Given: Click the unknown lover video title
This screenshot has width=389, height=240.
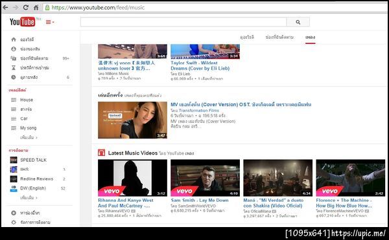Looking at the screenshot, I should pyautogui.click(x=126, y=65).
